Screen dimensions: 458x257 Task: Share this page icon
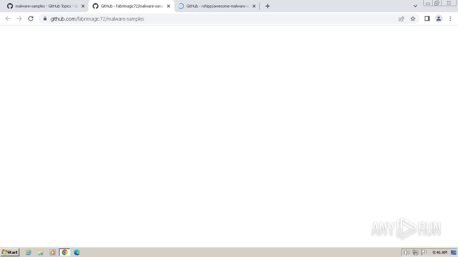pos(401,19)
